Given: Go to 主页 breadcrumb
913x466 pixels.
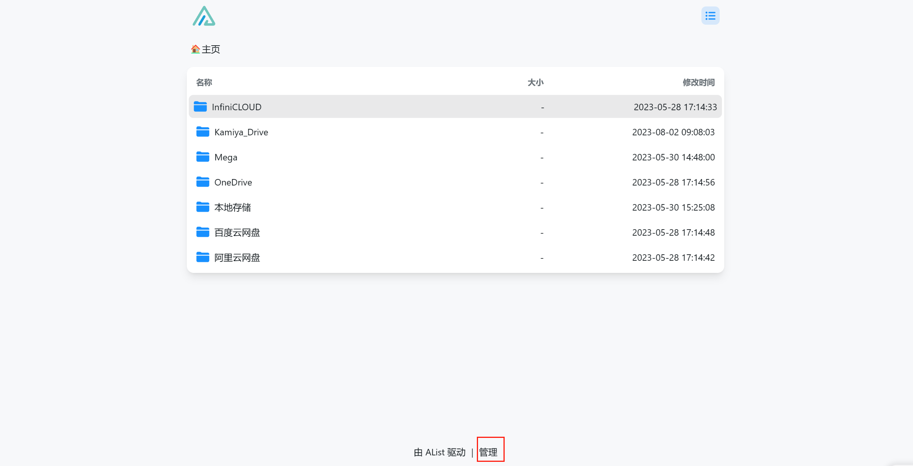Looking at the screenshot, I should tap(211, 49).
